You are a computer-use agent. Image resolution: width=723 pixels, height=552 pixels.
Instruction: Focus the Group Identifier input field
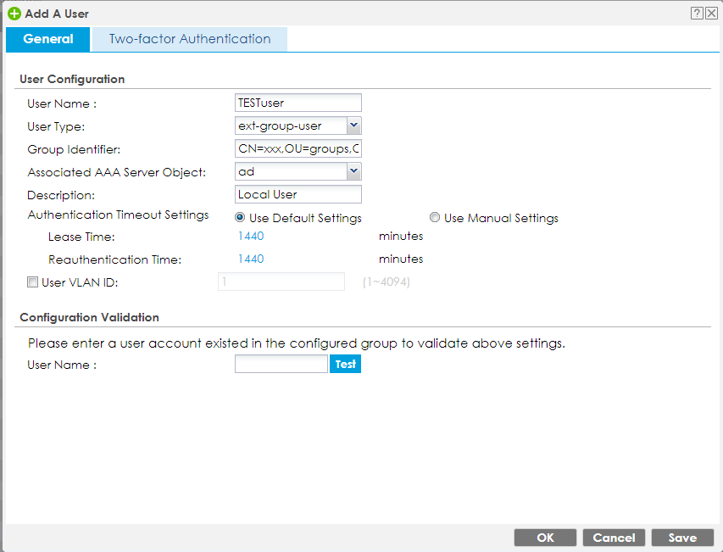298,148
